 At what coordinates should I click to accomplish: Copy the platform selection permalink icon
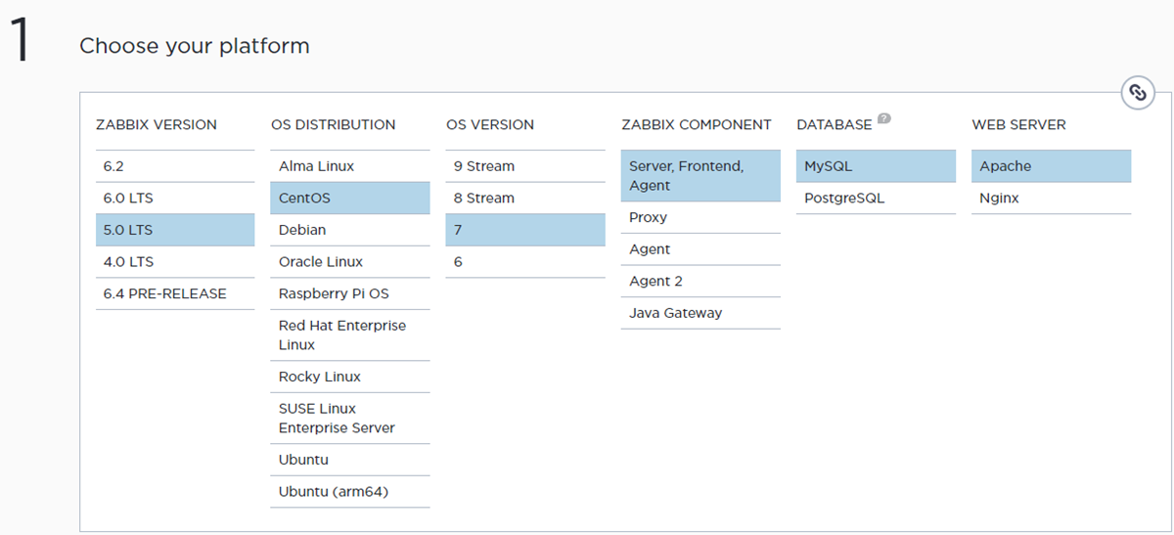(1137, 93)
